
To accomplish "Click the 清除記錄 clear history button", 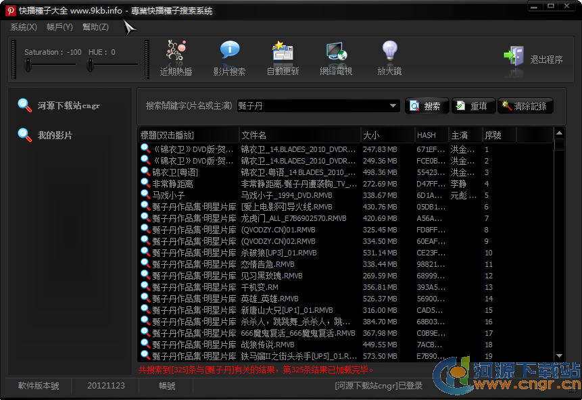I will (x=525, y=106).
